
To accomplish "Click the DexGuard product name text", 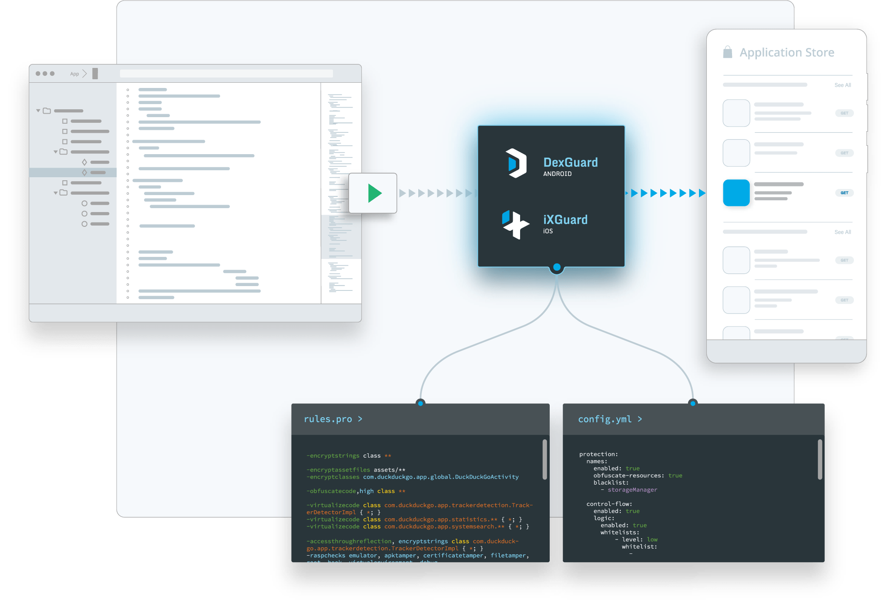I will [570, 162].
